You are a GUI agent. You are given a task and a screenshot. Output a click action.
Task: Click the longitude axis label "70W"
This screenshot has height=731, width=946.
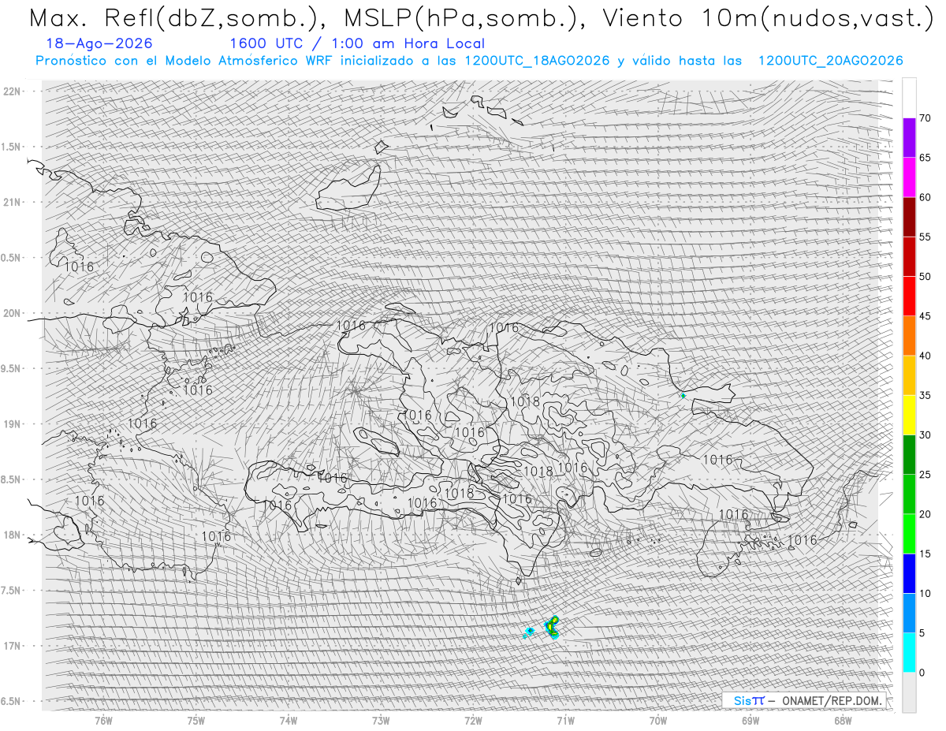tap(658, 721)
